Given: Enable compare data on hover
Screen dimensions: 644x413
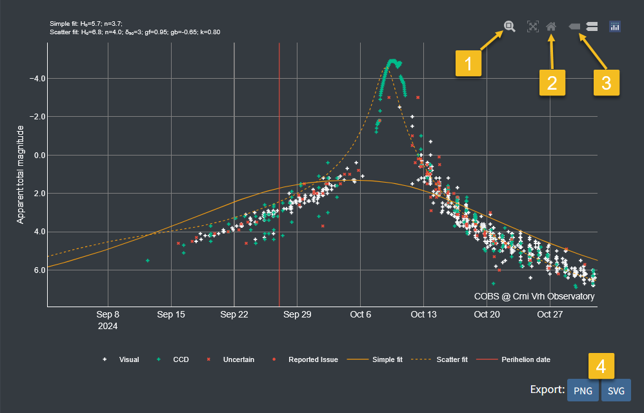Looking at the screenshot, I should coord(592,26).
